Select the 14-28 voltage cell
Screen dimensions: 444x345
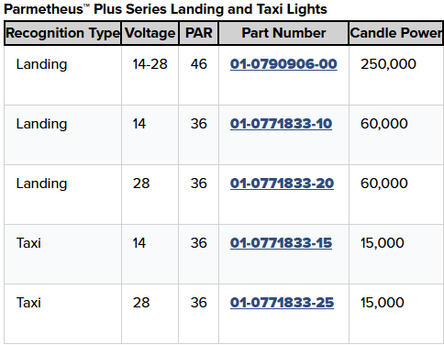pos(150,64)
